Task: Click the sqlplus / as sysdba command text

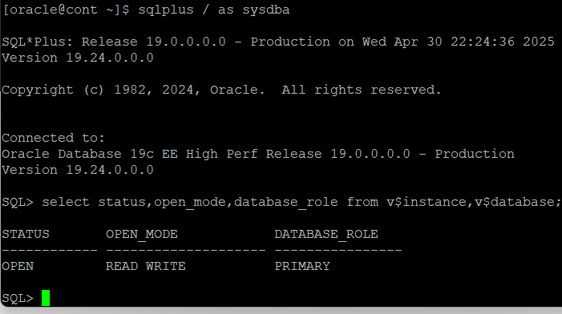Action: point(214,10)
